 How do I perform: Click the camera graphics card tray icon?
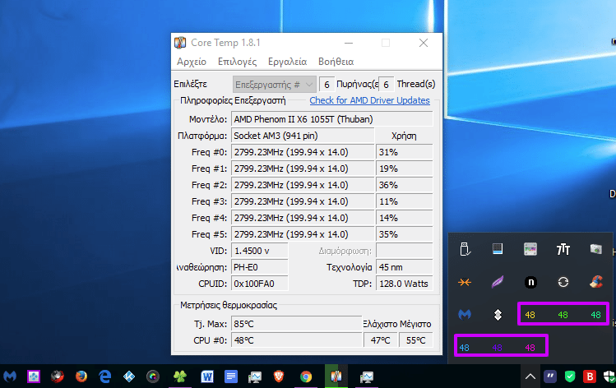pyautogui.click(x=596, y=249)
